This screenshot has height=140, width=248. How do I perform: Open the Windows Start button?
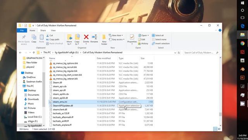click(x=242, y=3)
